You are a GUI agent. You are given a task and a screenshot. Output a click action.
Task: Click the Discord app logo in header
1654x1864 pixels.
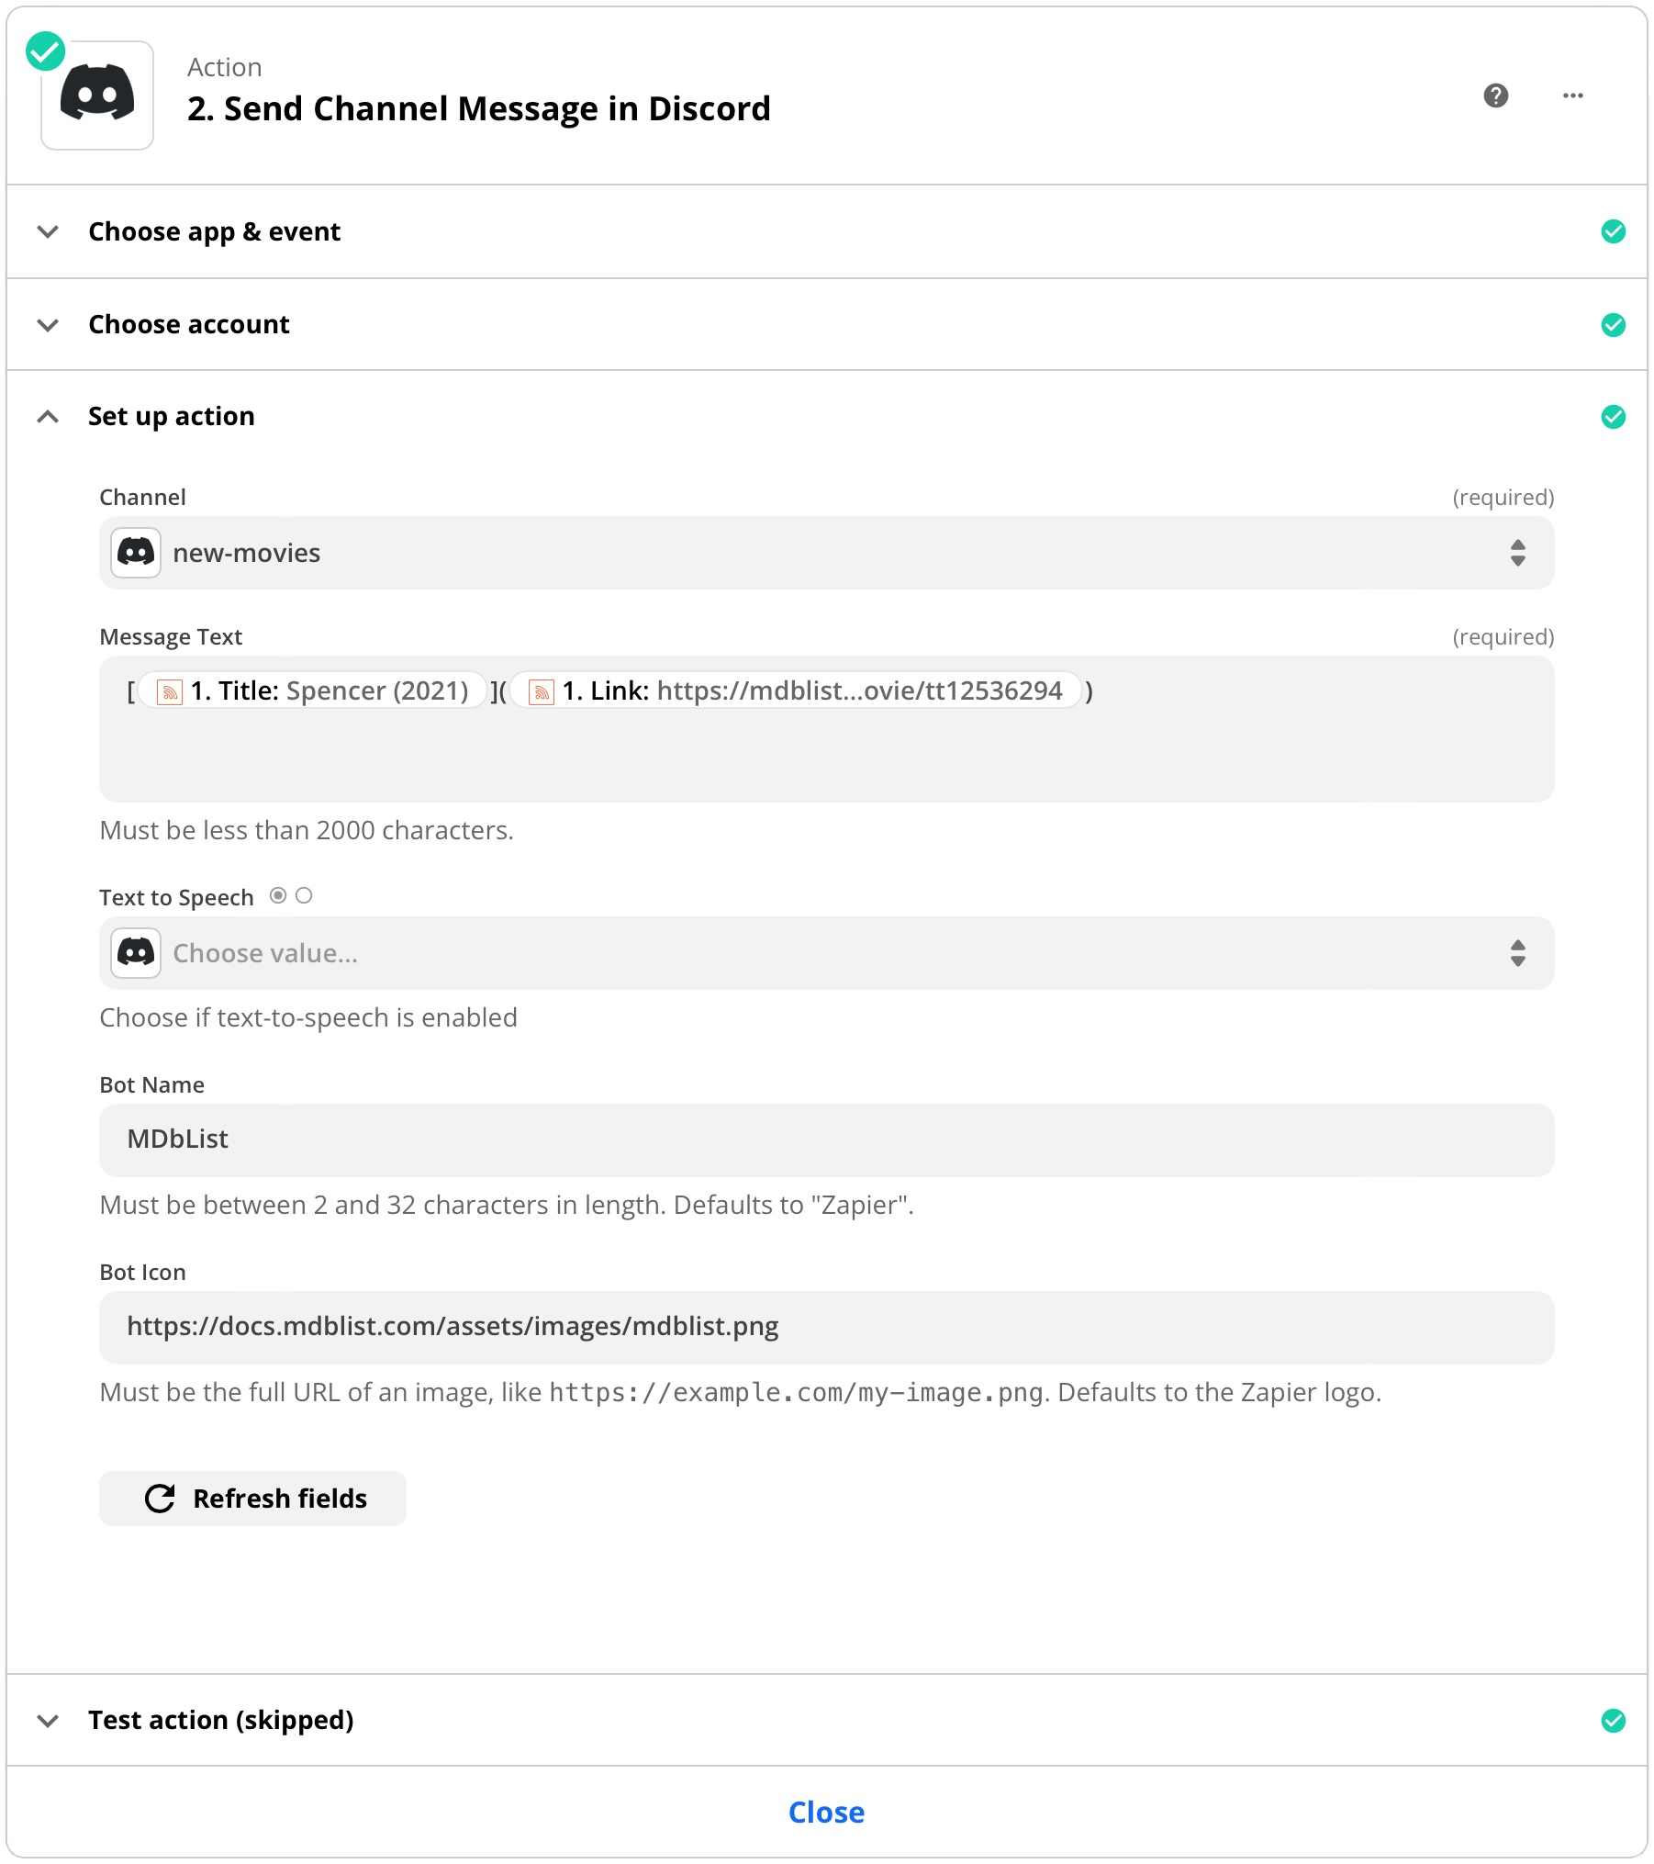tap(97, 95)
